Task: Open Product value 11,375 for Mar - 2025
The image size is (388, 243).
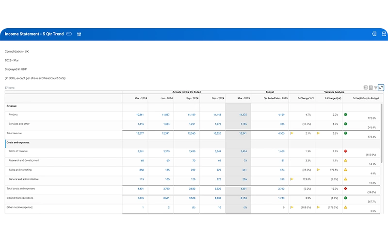Action: coord(243,115)
